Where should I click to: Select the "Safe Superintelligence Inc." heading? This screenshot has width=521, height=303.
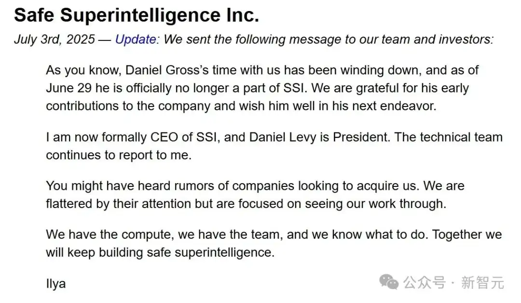[136, 15]
